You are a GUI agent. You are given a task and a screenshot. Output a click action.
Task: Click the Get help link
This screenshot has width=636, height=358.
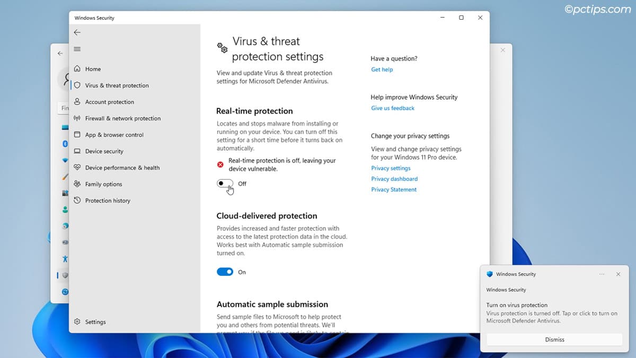pos(382,69)
